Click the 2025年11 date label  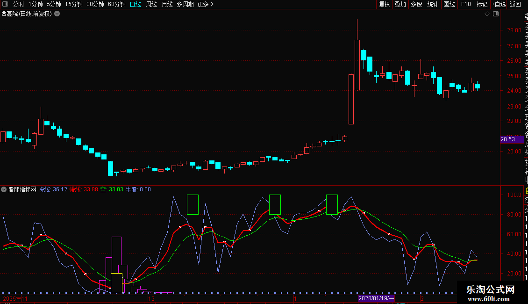click(15, 298)
